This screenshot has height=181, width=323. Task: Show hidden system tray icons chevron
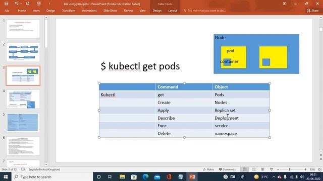pos(274,176)
